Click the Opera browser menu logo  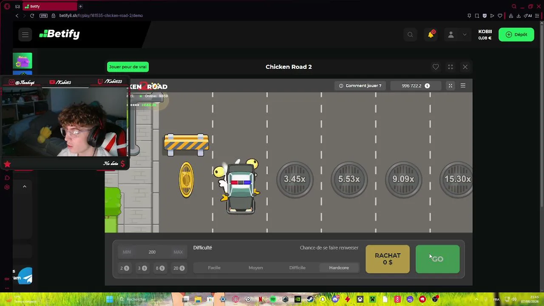click(7, 6)
